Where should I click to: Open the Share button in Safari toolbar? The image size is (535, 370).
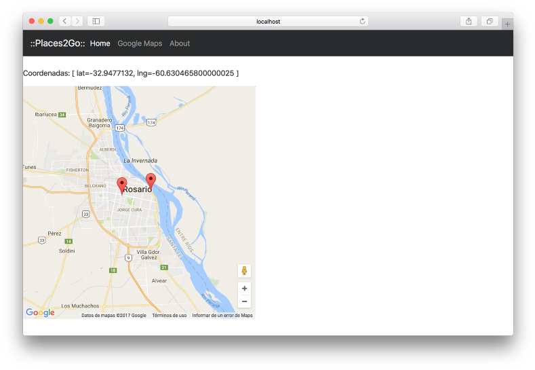click(x=469, y=21)
